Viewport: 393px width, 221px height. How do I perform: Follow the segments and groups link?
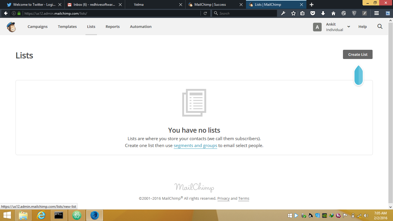(x=195, y=146)
